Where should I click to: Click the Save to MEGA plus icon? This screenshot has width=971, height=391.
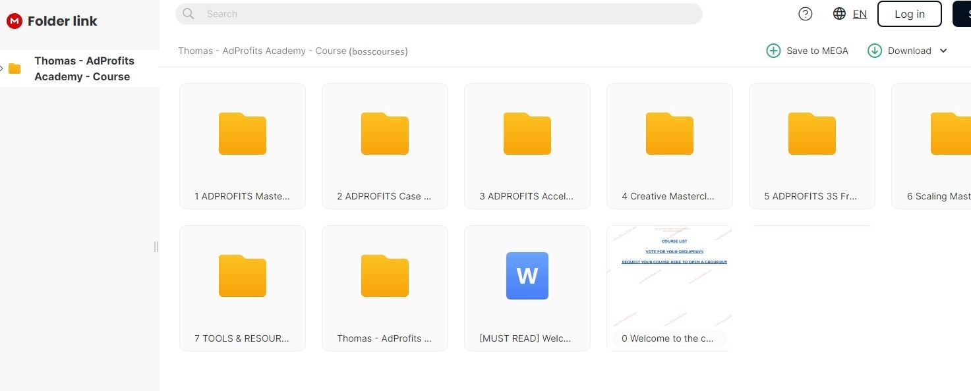point(773,51)
